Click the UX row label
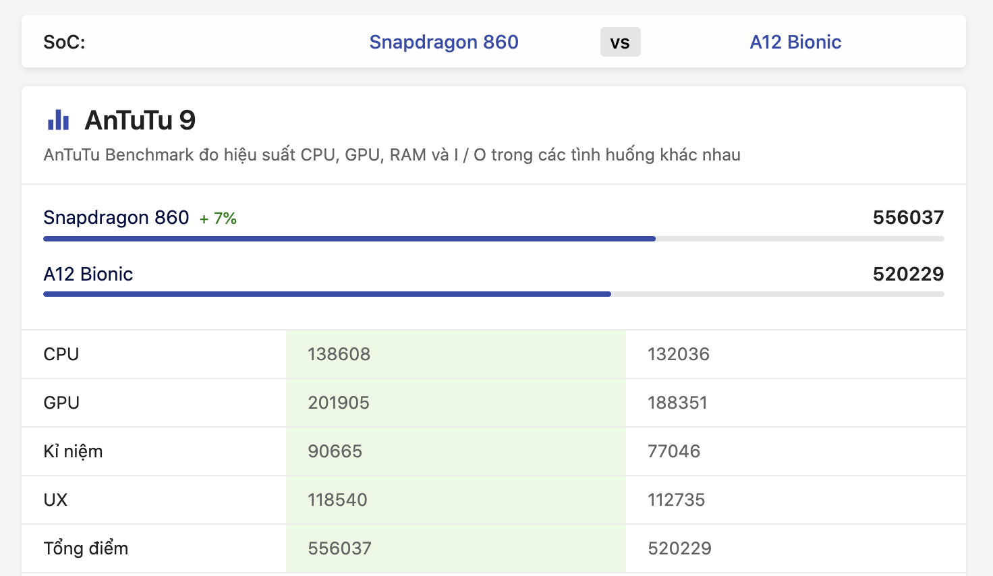Image resolution: width=993 pixels, height=576 pixels. point(55,500)
